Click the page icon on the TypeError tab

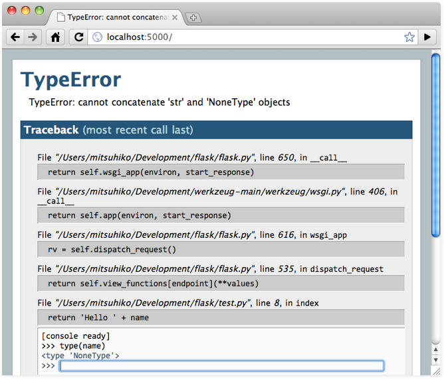tap(60, 17)
